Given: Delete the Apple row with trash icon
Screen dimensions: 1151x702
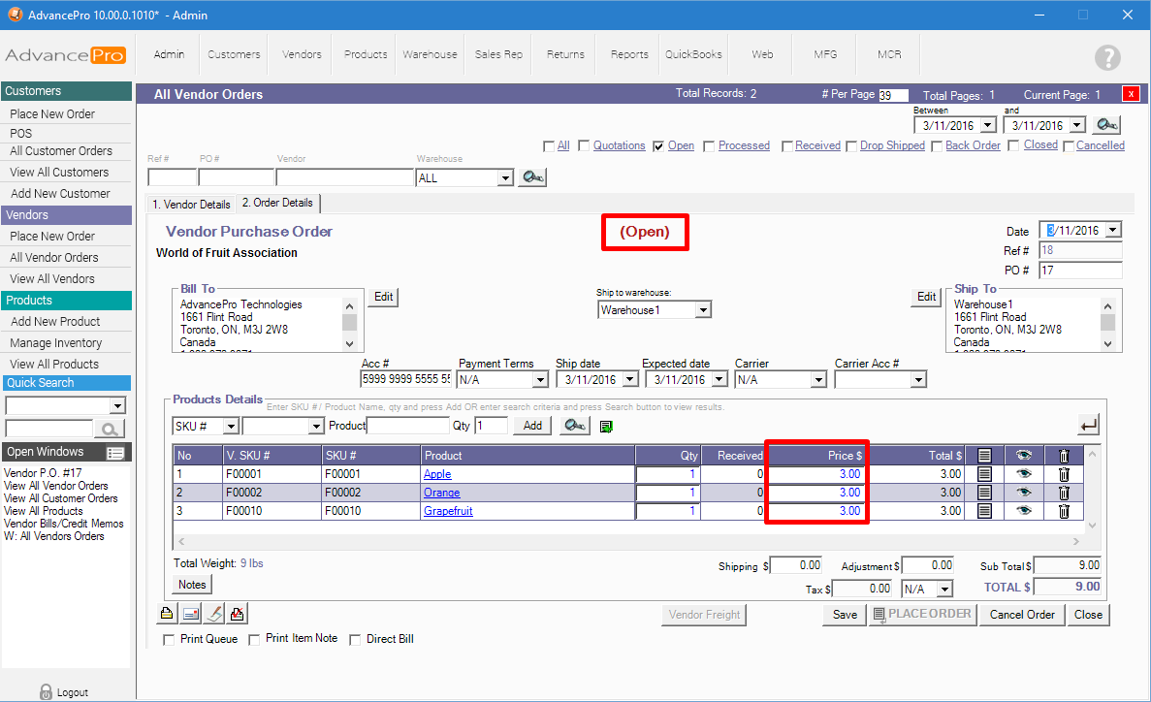Looking at the screenshot, I should [x=1063, y=474].
